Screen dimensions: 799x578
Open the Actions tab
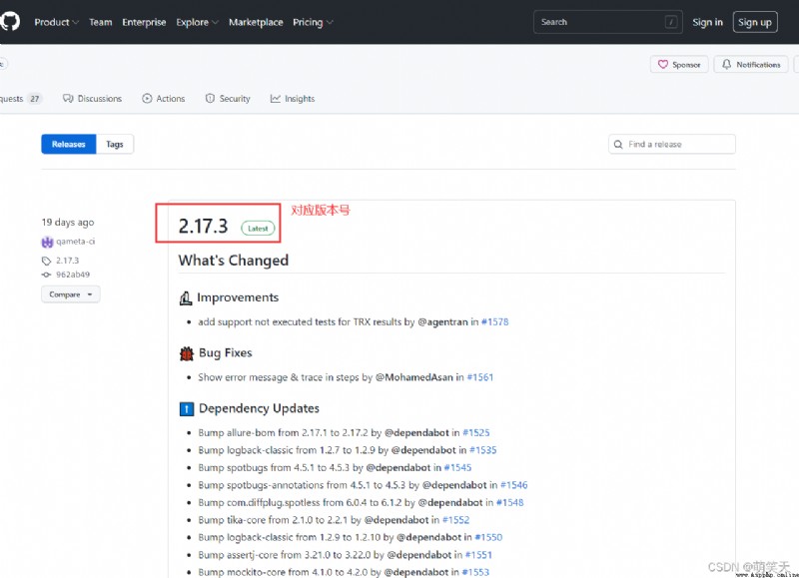[x=163, y=99]
